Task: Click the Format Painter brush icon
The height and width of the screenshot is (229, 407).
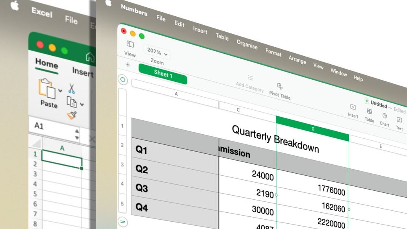Action: pos(72,115)
